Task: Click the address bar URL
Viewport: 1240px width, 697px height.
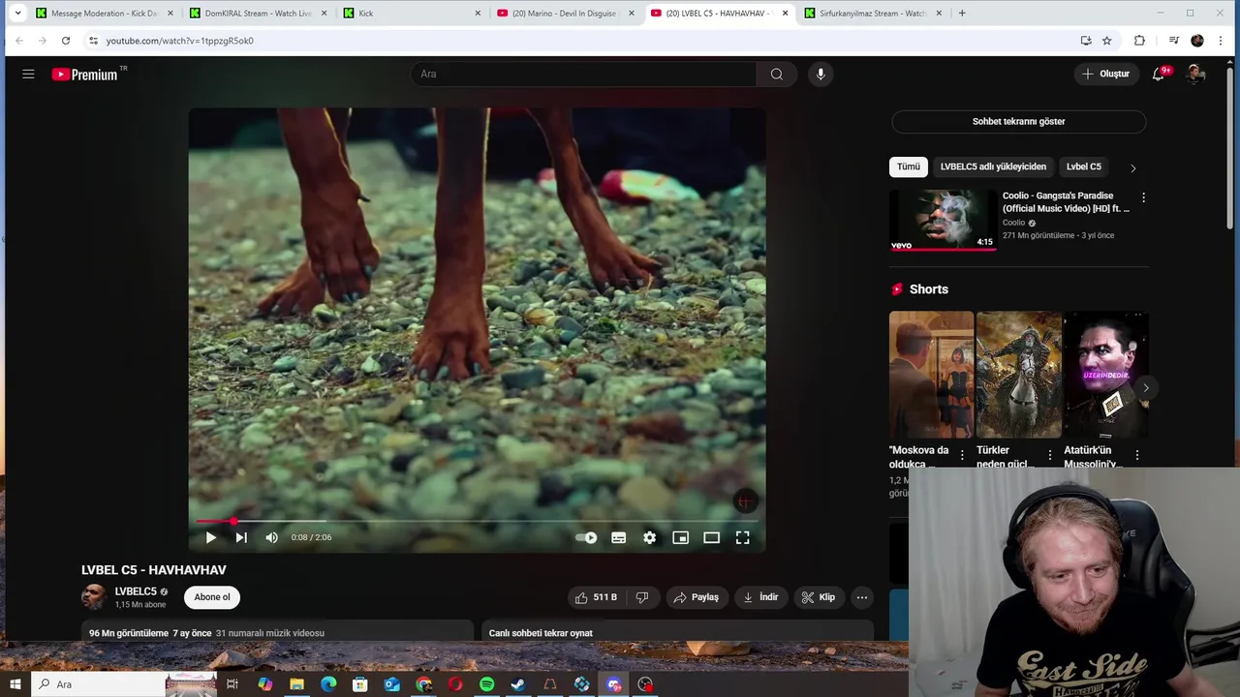Action: click(x=179, y=41)
